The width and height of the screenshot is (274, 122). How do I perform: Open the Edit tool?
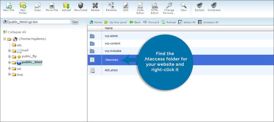[126, 7]
